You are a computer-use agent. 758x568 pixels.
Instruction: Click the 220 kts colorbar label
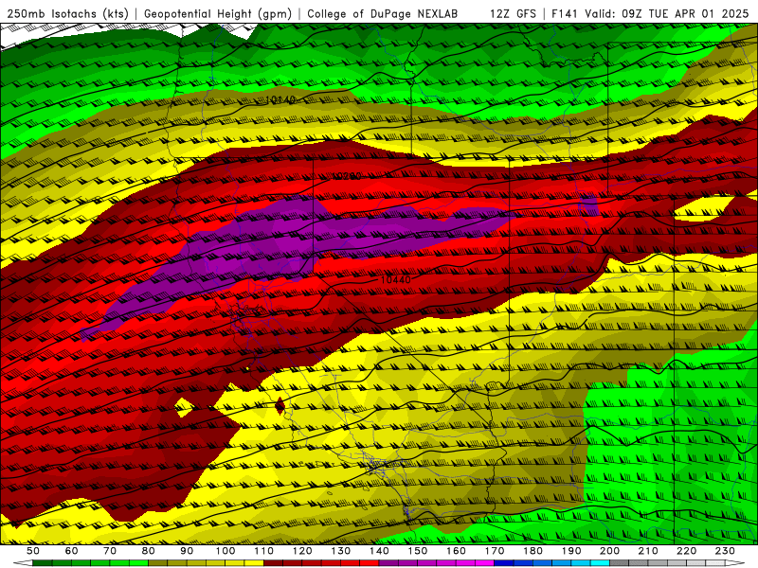[x=687, y=551]
